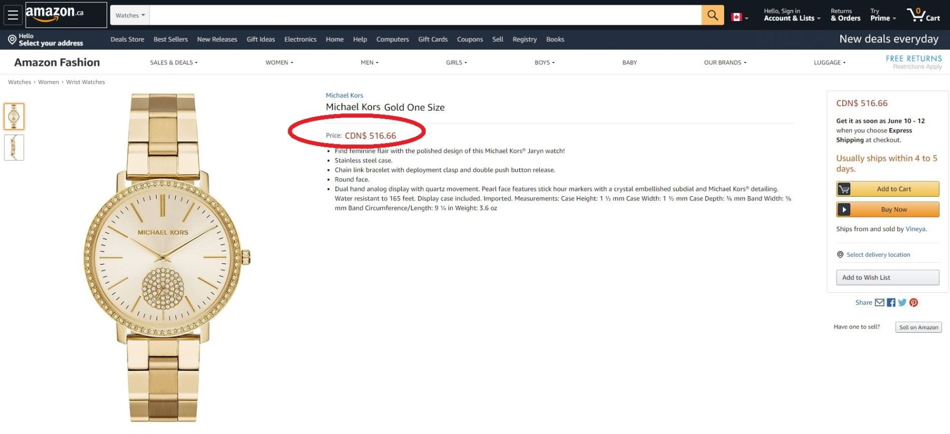
Task: Share the product via email icon
Action: [x=879, y=303]
